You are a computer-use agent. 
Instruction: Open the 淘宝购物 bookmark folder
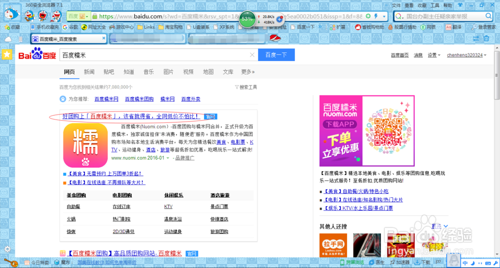pos(170,27)
